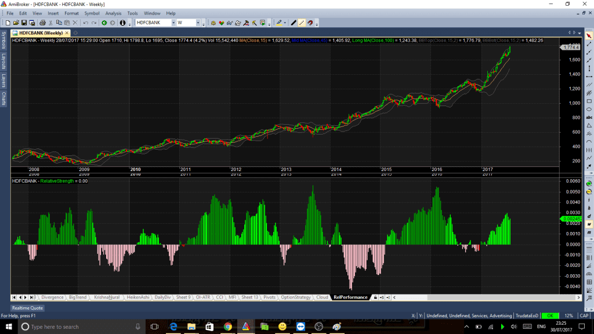Open the Analysis menu
This screenshot has width=594, height=334.
click(x=113, y=13)
